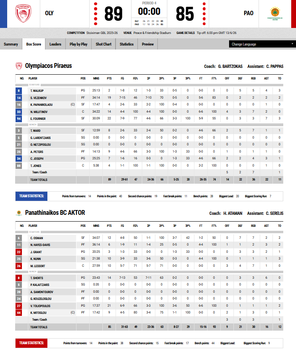This screenshot has height=349, width=296.
Task: Click C. JOSEPH's name
Action: click(37, 159)
